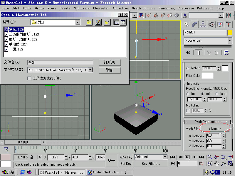
Task: Toggle the Percent Snap icon
Action: 163,15
